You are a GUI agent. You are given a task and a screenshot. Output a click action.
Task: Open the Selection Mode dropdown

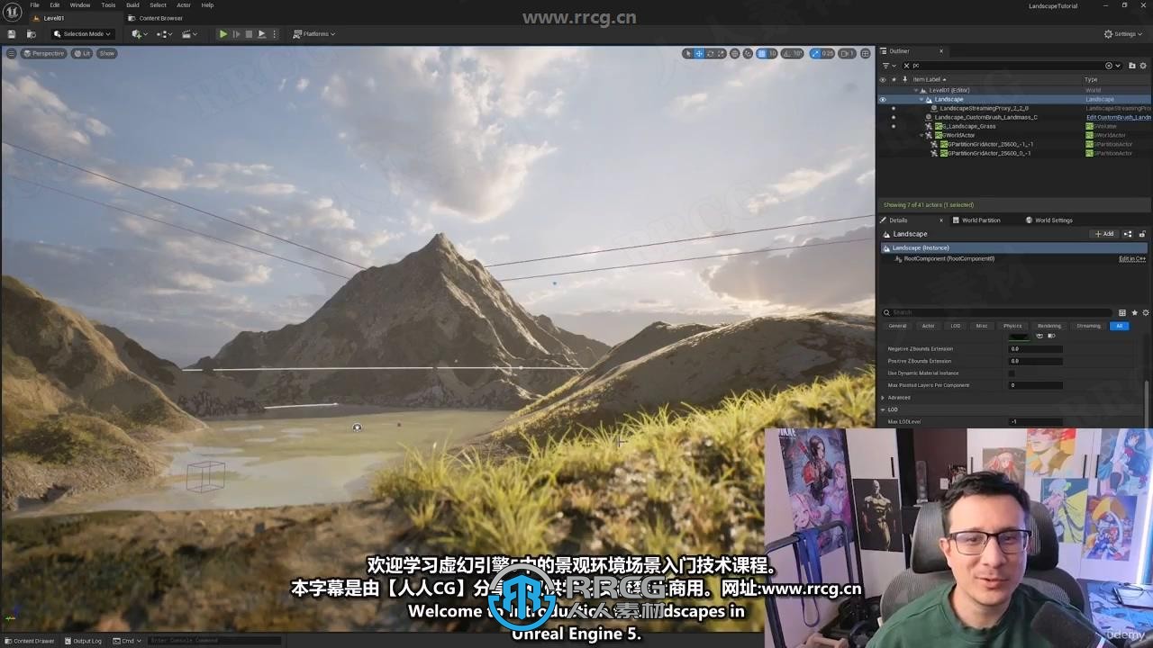[82, 34]
